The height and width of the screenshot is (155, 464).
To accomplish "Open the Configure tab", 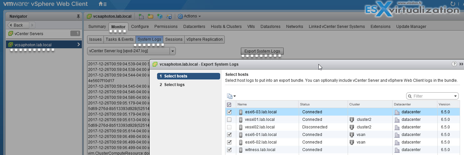I will tap(140, 27).
